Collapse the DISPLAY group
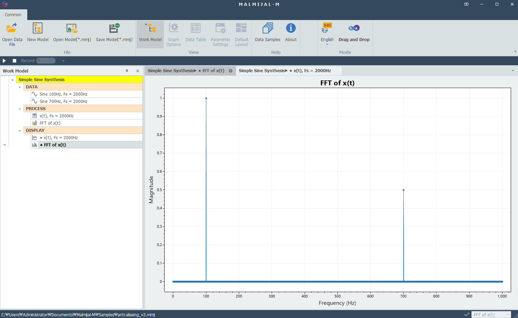The width and height of the screenshot is (518, 318). click(x=20, y=131)
